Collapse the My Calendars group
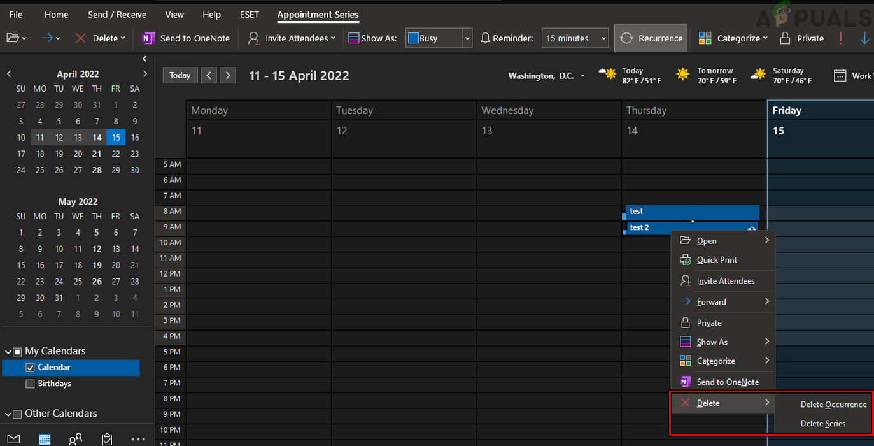The height and width of the screenshot is (446, 874). pos(8,351)
